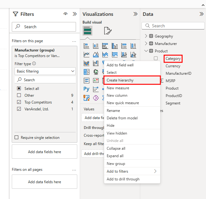Viewport: 206px width, 199px height.
Task: Uncheck the Top Competitors filter value
Action: pyautogui.click(x=19, y=102)
